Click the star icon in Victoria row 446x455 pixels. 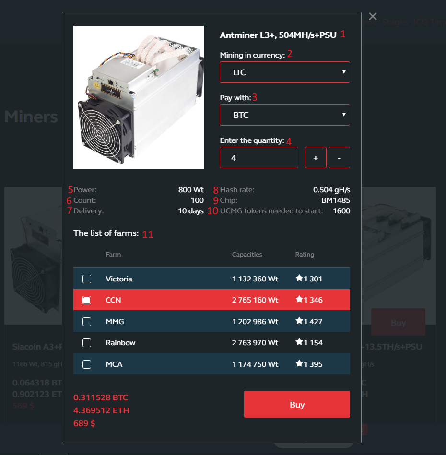point(299,278)
